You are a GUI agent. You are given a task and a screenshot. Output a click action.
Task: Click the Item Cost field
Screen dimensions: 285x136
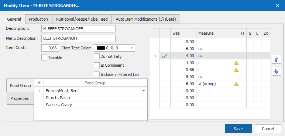tap(50, 48)
